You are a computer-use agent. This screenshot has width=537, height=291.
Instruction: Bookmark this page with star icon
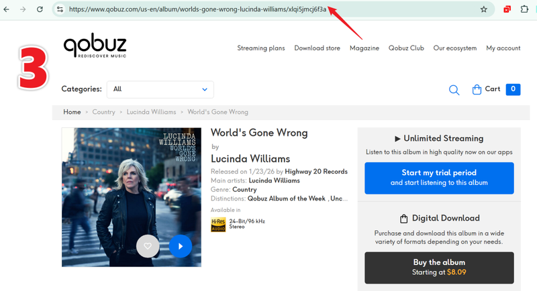pyautogui.click(x=483, y=9)
